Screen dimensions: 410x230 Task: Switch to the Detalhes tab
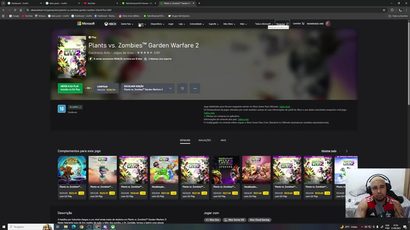click(x=185, y=140)
